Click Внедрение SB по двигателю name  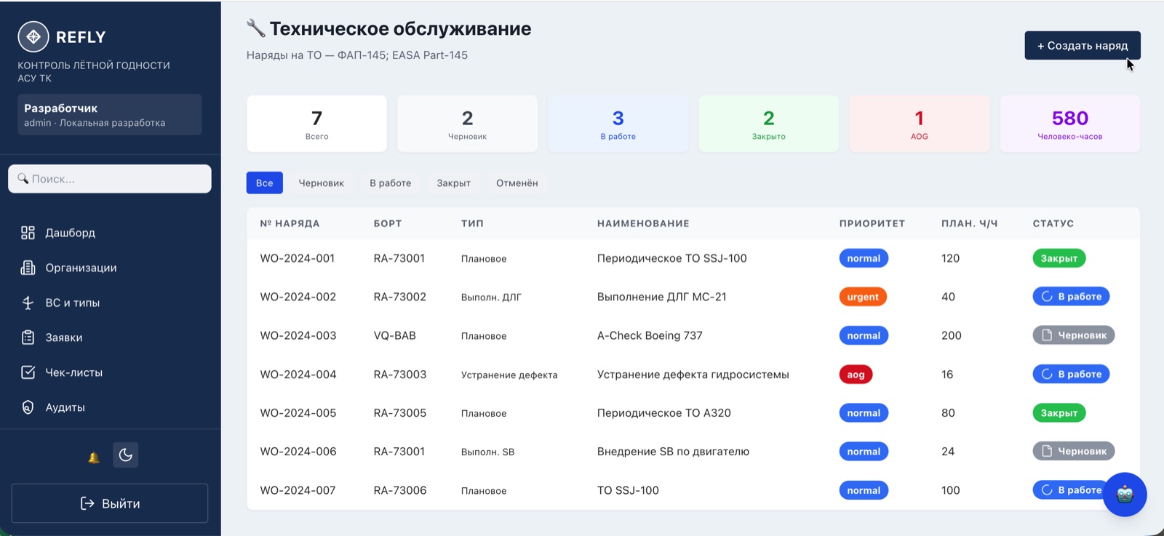[x=673, y=452]
